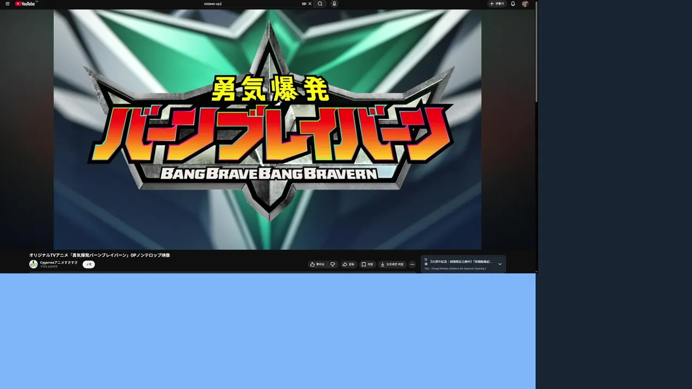Open the account avatar menu
The height and width of the screenshot is (389, 692).
(525, 4)
